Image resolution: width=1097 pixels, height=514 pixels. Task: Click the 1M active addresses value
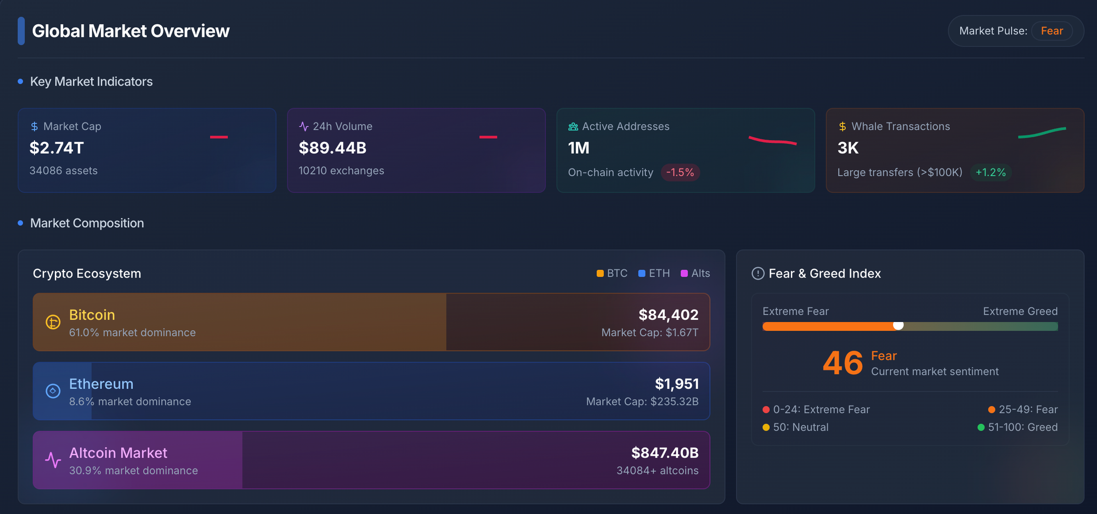click(x=579, y=148)
